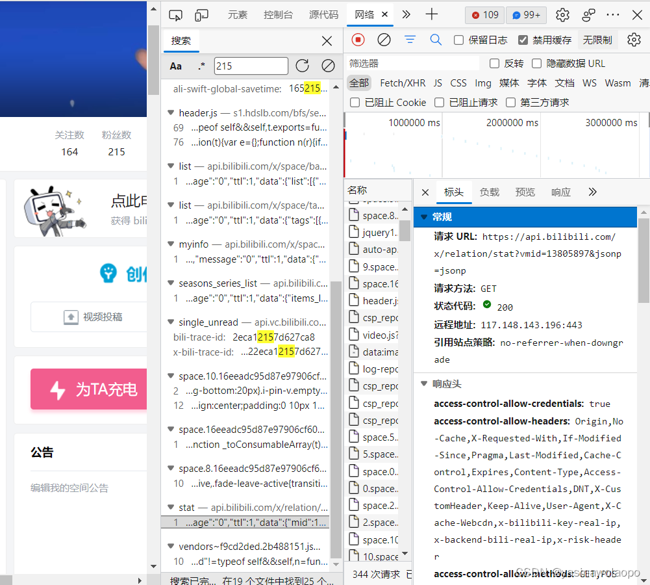Enable the 已阻止 Cookie checkbox
The image size is (650, 585).
pyautogui.click(x=355, y=103)
